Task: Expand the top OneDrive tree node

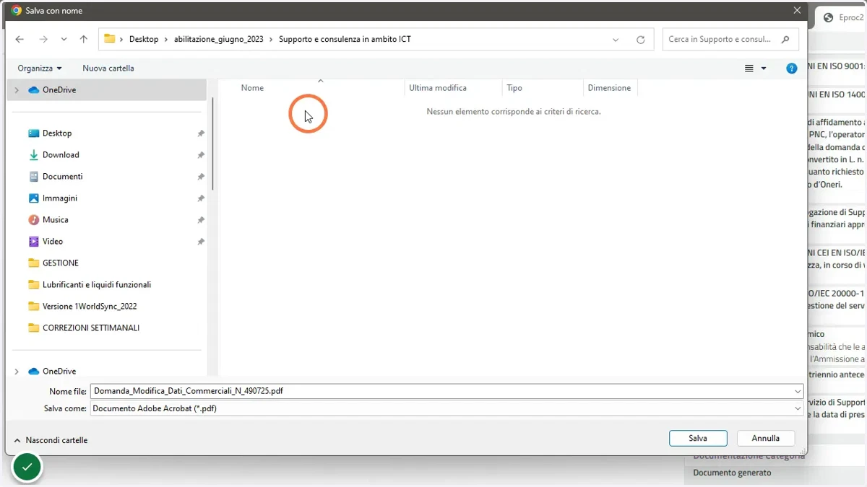Action: click(x=17, y=90)
